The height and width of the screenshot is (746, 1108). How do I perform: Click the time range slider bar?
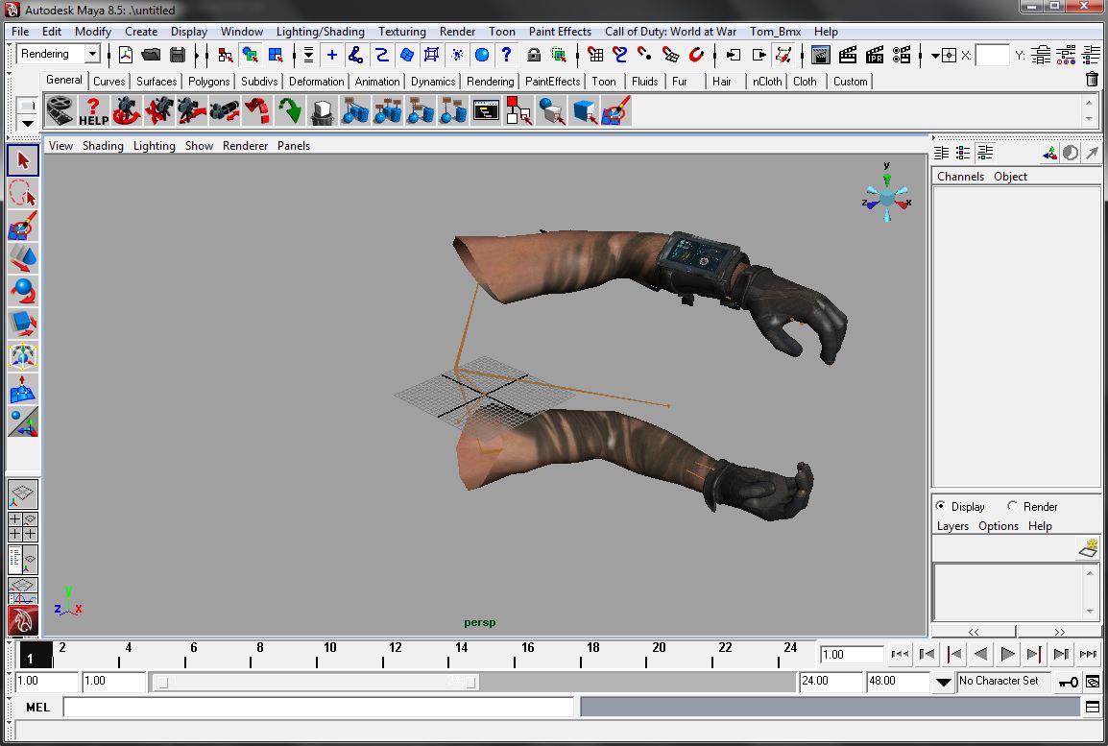tap(317, 682)
